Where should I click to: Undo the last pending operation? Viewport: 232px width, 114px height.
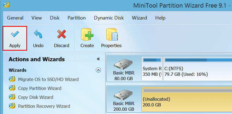(38, 38)
